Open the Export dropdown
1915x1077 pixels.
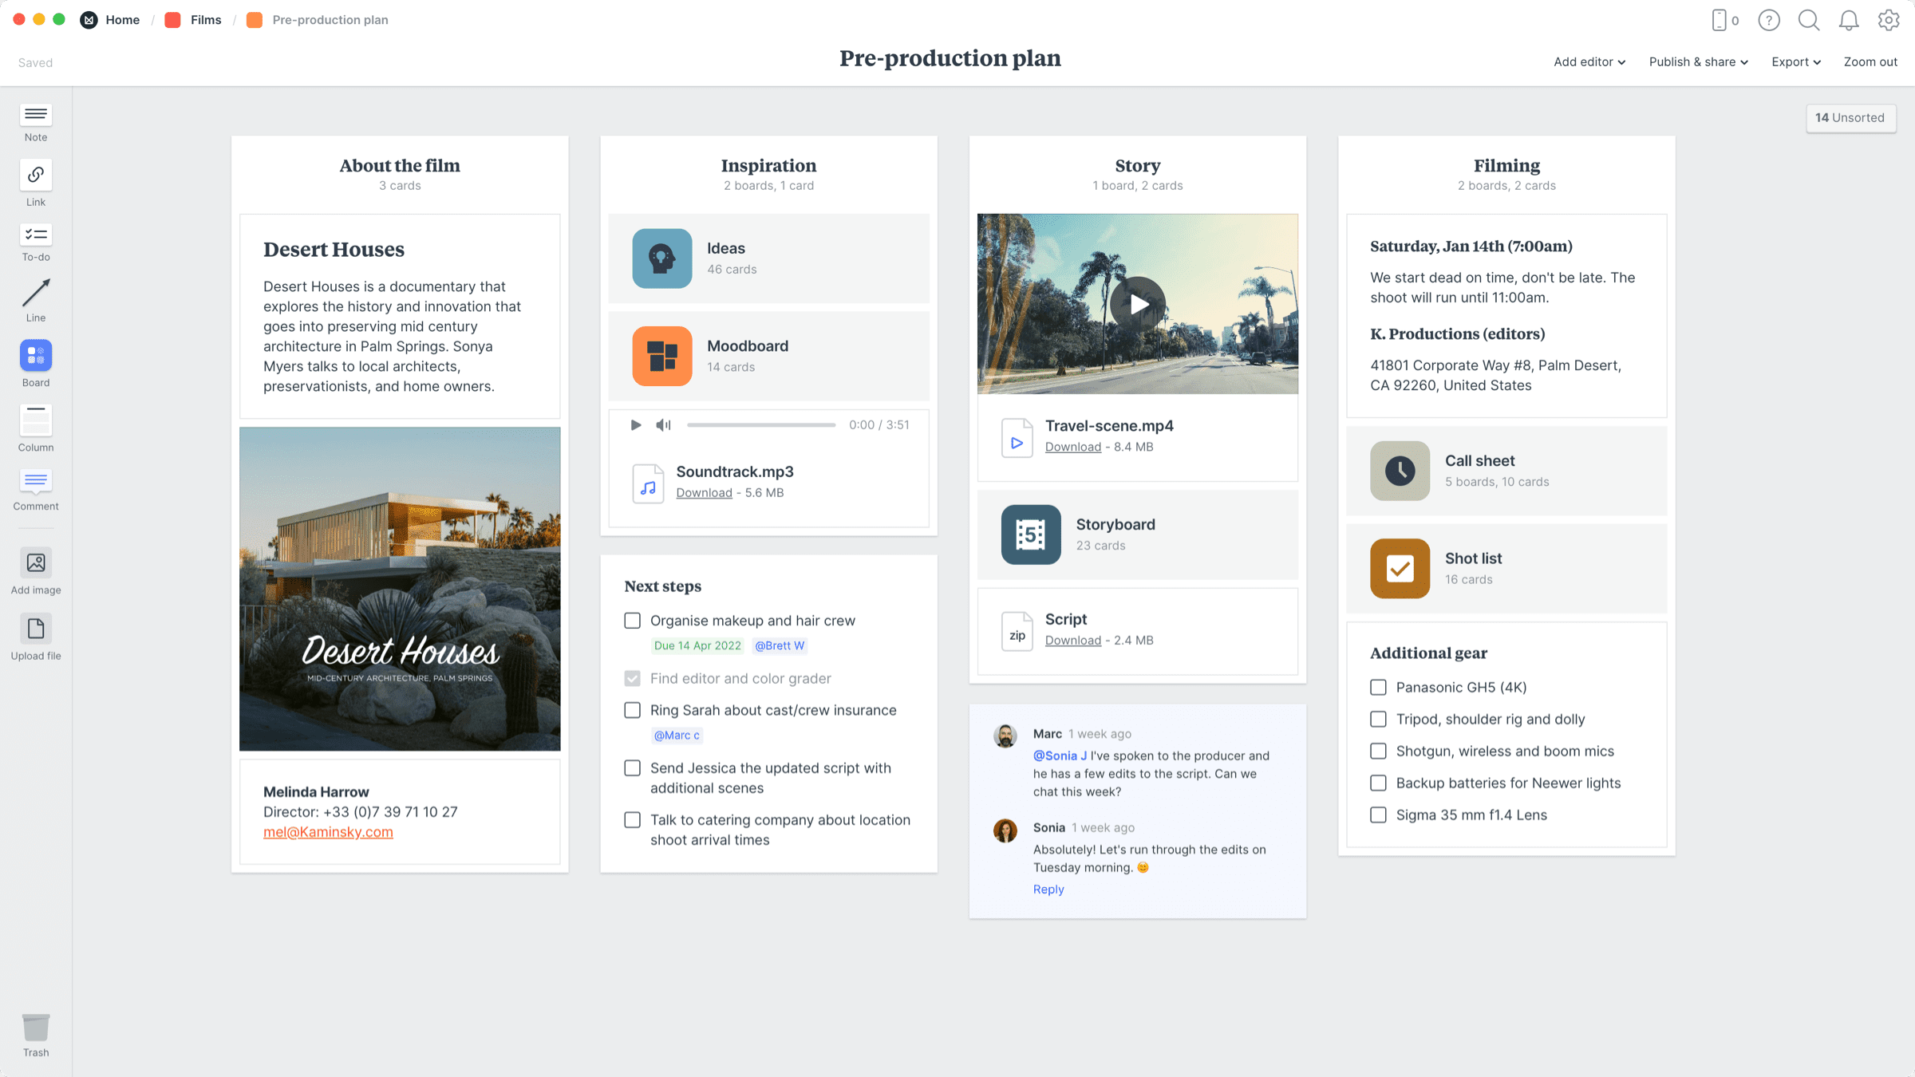[1795, 61]
